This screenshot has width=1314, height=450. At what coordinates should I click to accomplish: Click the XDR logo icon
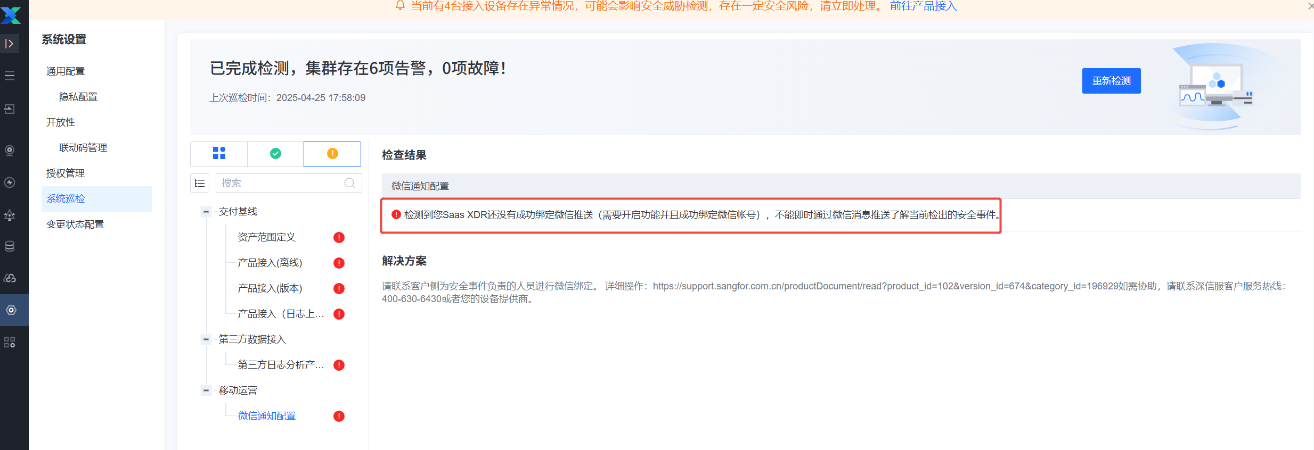[x=11, y=15]
